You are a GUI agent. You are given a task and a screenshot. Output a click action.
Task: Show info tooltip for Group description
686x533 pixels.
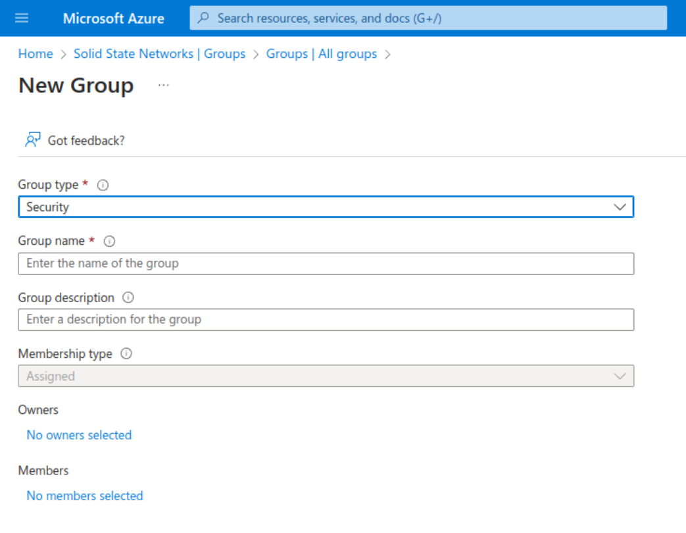point(128,297)
